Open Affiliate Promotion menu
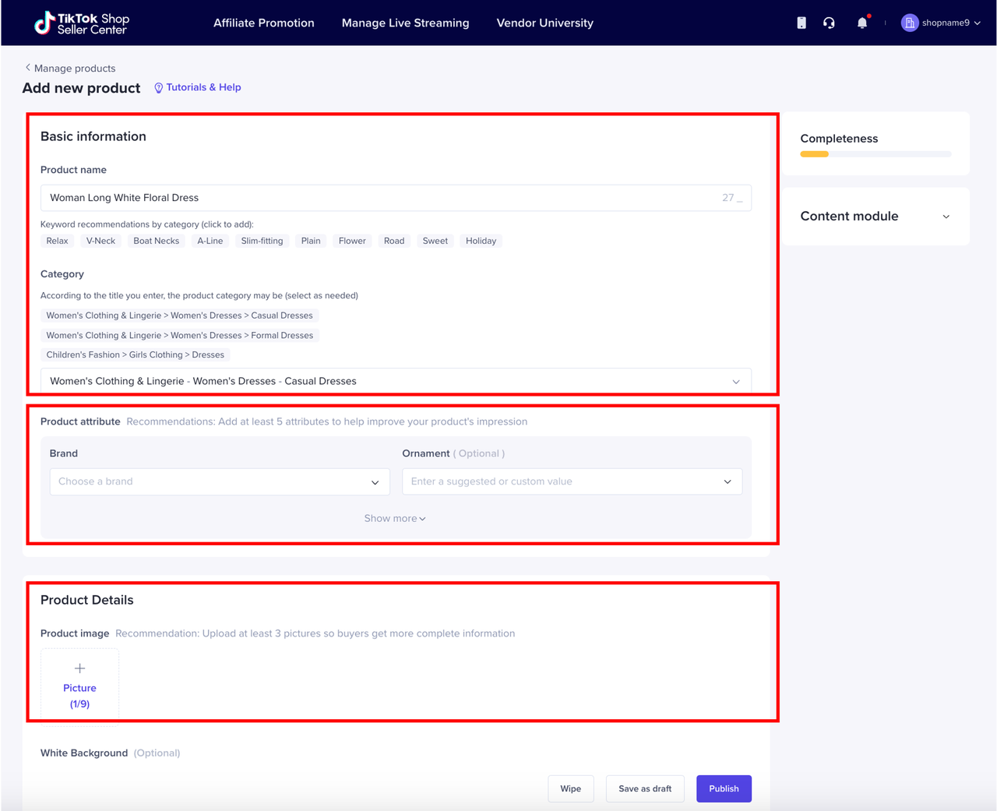The image size is (997, 811). (264, 23)
